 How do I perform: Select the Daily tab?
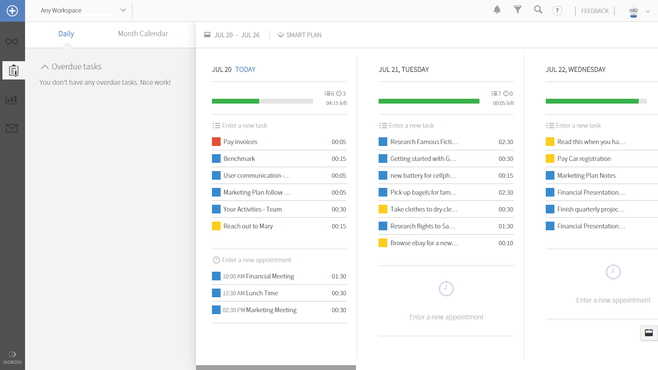click(x=66, y=34)
